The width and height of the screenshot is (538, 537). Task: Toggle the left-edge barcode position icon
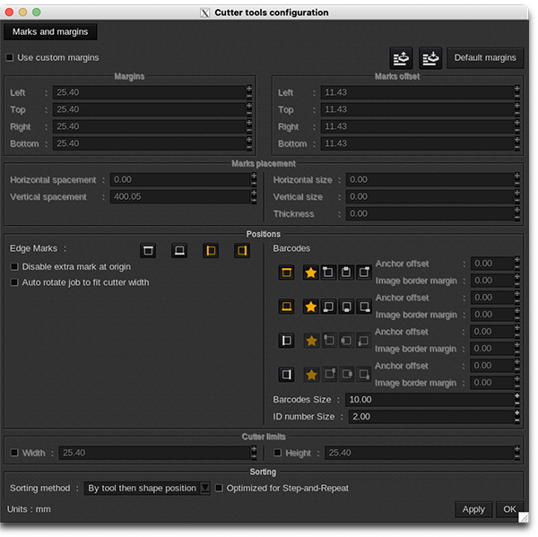click(286, 341)
